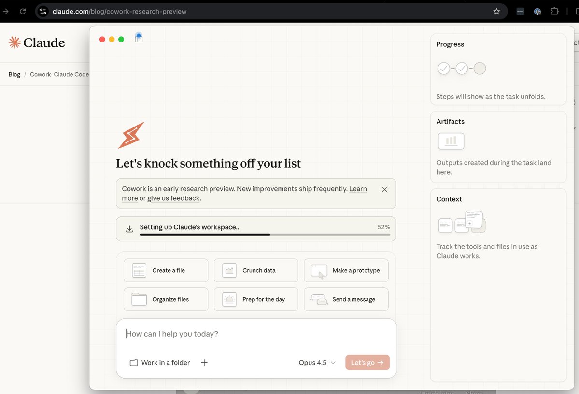Open the three-dots extension icon

pos(520,12)
